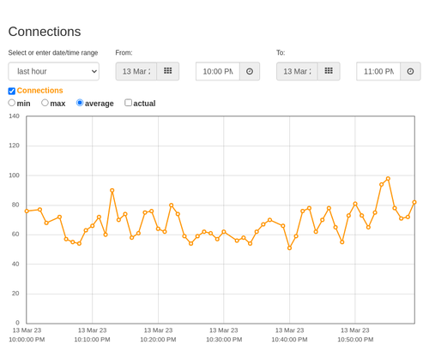Select the max radio button

point(45,103)
